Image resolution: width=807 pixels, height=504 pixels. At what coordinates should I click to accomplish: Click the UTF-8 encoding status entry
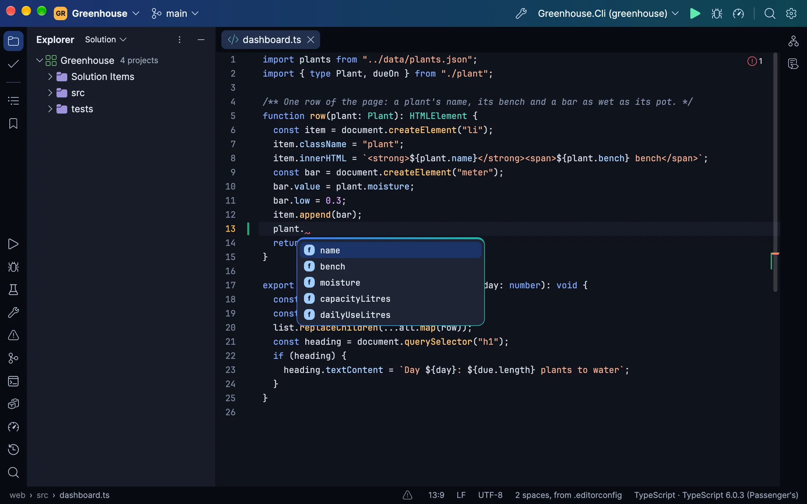pyautogui.click(x=490, y=495)
